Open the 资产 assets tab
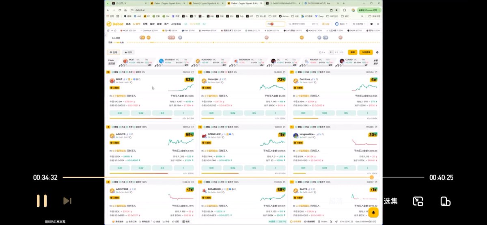The height and width of the screenshot is (225, 487). pyautogui.click(x=166, y=24)
